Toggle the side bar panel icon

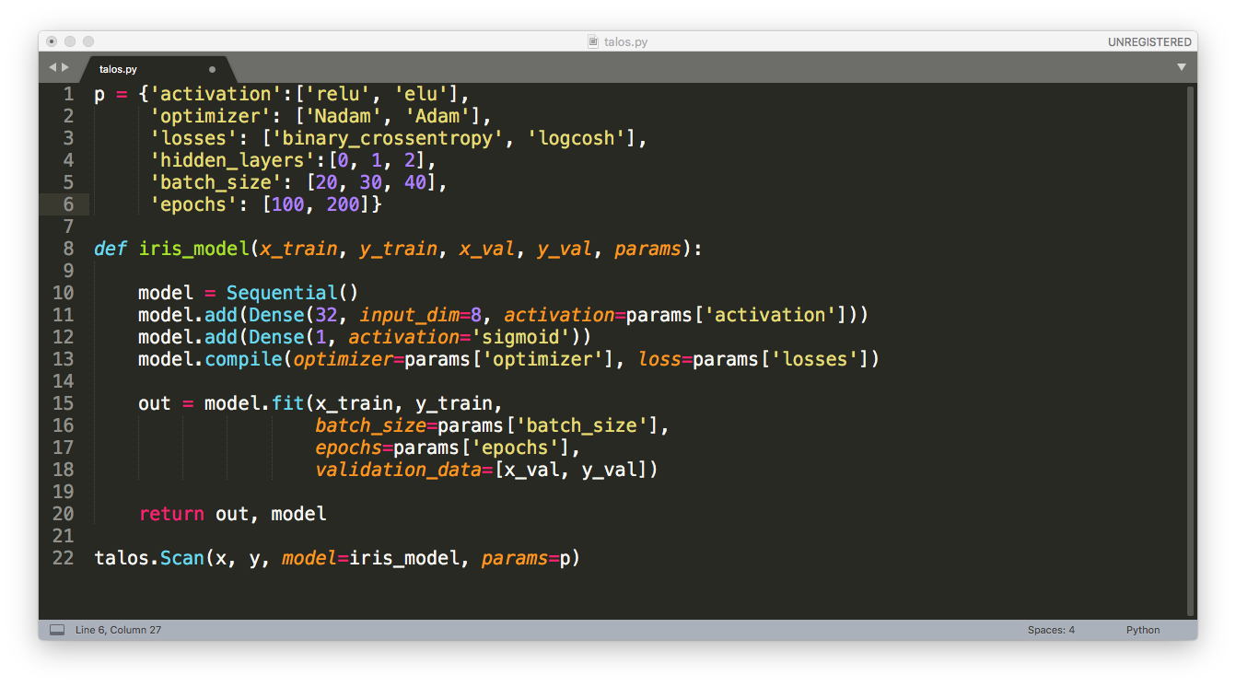point(57,630)
